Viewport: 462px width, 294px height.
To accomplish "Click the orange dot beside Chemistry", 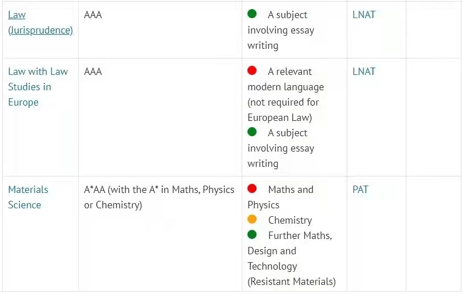I will point(252,219).
